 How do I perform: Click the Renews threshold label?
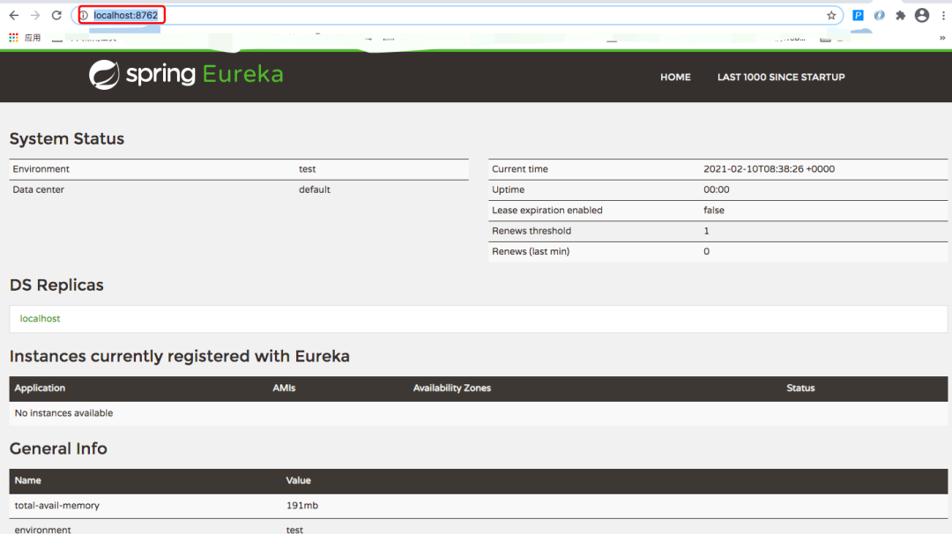click(532, 231)
